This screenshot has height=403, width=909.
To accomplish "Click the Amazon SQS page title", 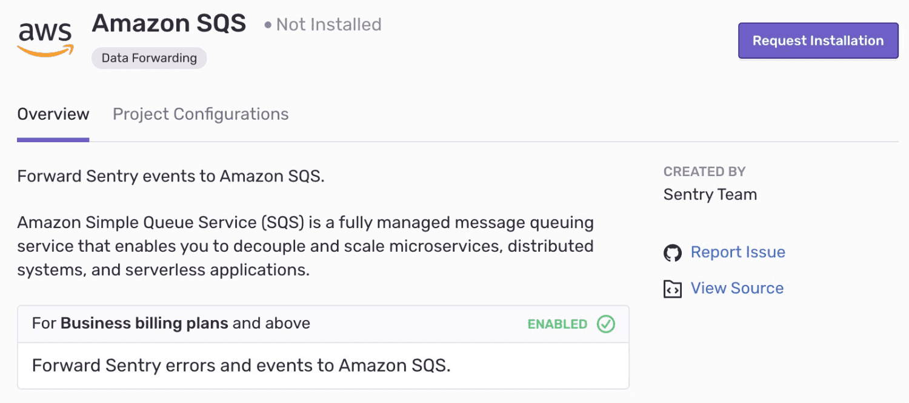I will pos(169,23).
